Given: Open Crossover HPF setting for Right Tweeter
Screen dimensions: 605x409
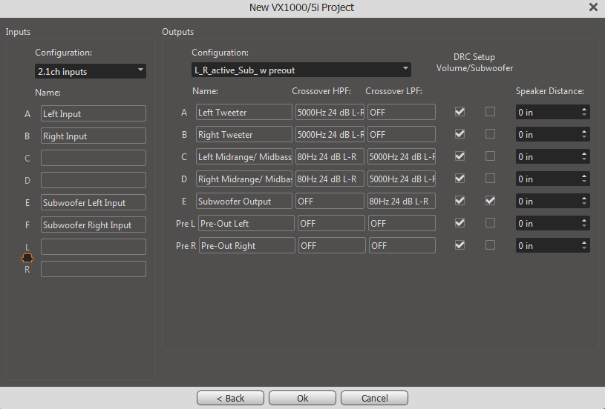Looking at the screenshot, I should point(330,134).
